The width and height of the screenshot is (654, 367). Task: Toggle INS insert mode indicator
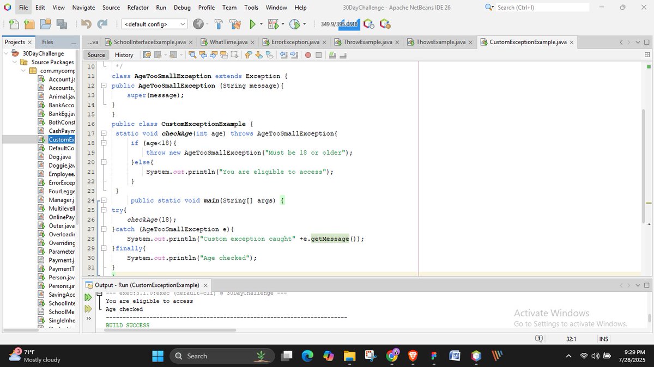[603, 339]
